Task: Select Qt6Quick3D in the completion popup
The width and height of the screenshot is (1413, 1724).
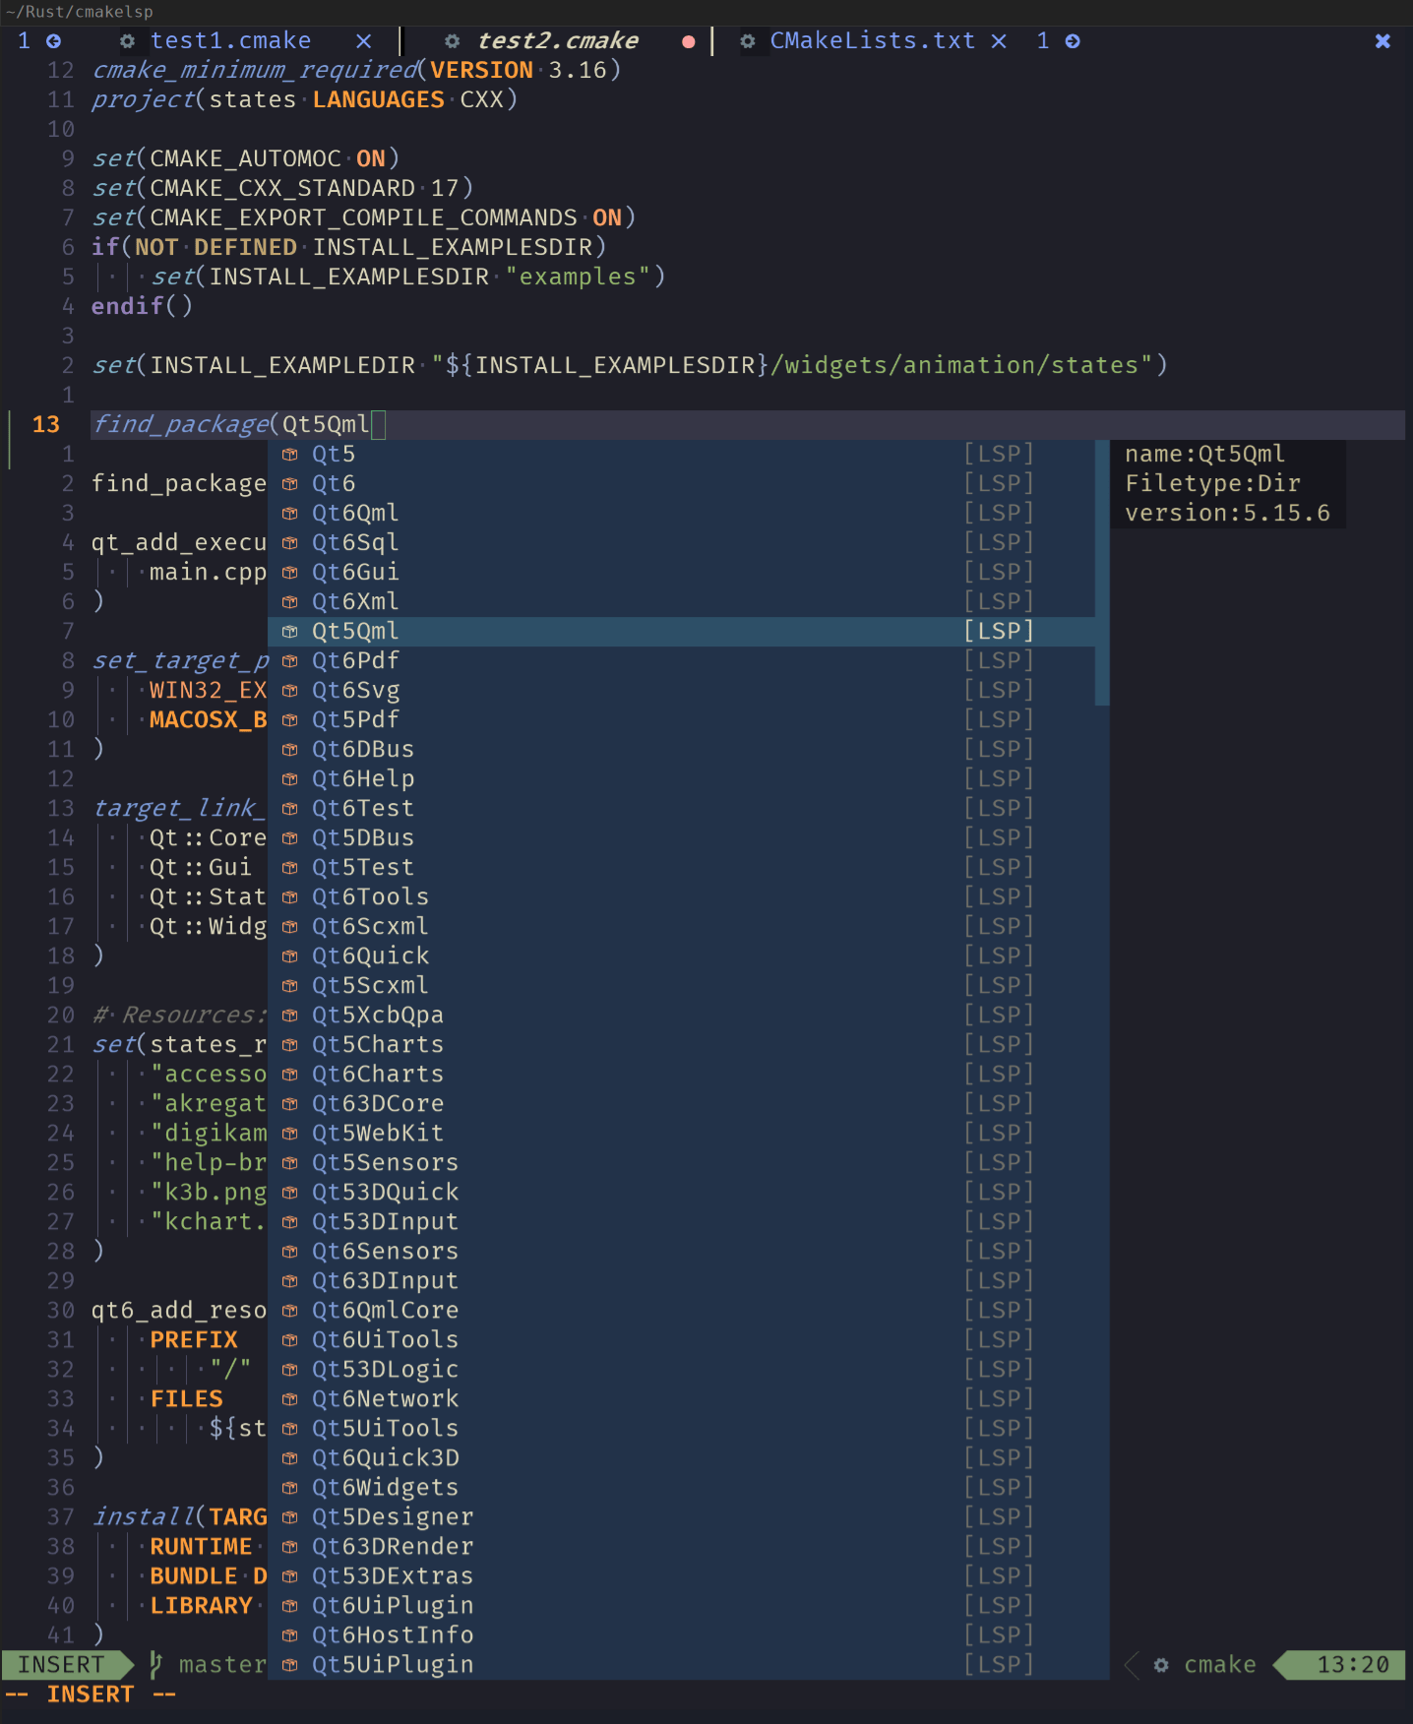Action: [681, 1457]
